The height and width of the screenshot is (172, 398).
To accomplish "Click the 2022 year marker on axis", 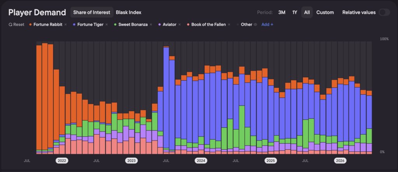I will pyautogui.click(x=62, y=161).
